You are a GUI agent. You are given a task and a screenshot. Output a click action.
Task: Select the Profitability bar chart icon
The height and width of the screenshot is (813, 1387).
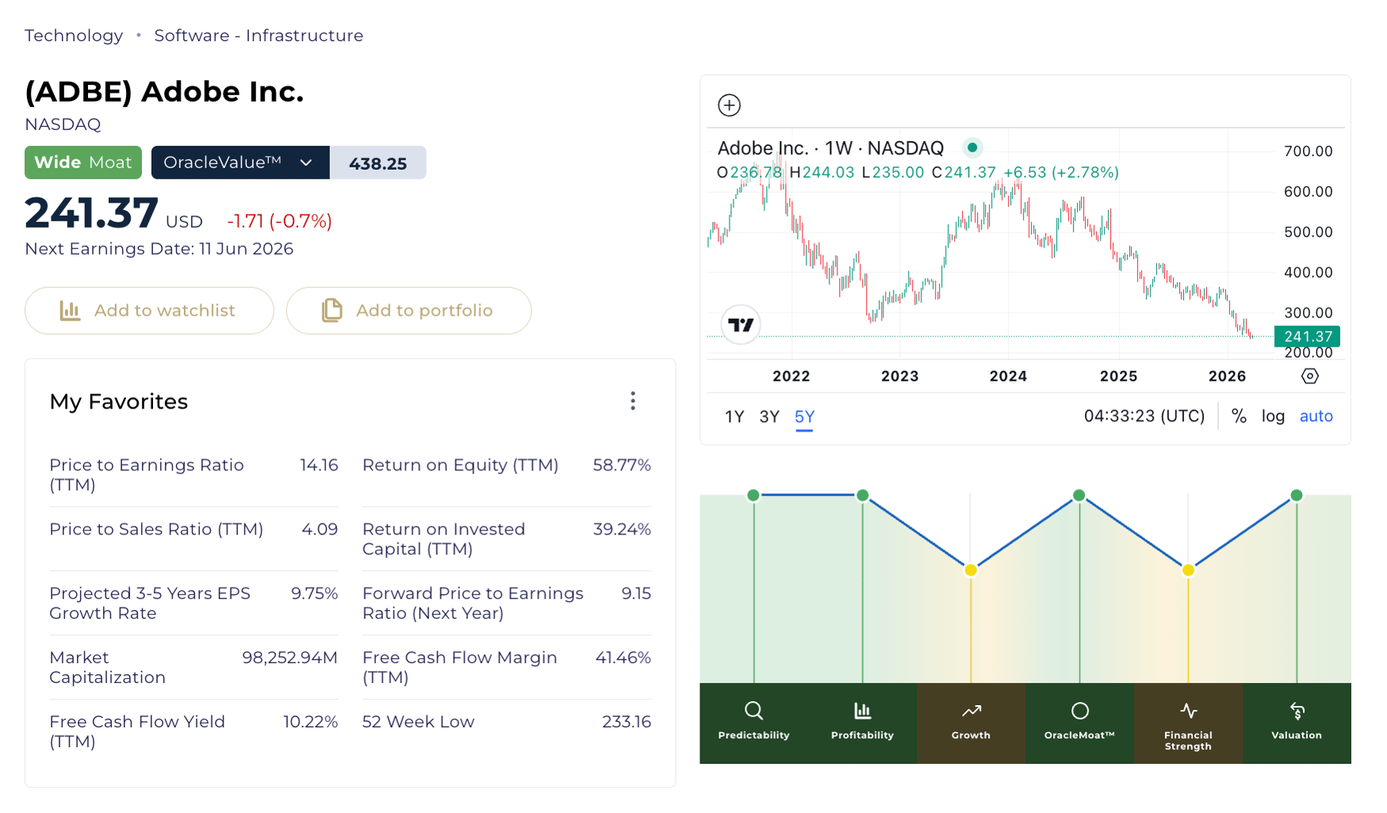coord(862,711)
